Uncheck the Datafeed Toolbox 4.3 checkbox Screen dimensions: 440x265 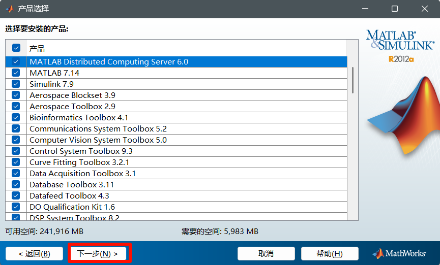click(x=16, y=195)
